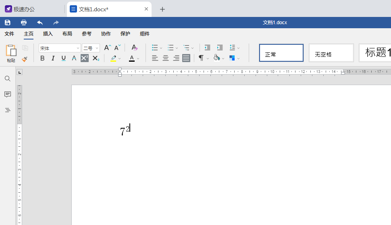The image size is (391, 225).
Task: Open the highlight color dropdown arrow
Action: pyautogui.click(x=120, y=58)
